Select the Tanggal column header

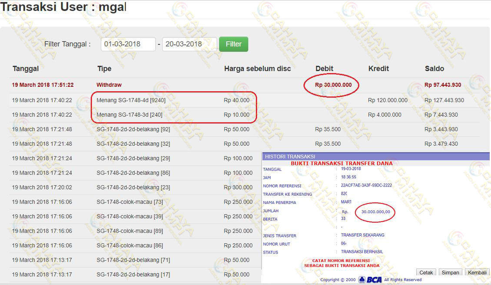pos(26,69)
